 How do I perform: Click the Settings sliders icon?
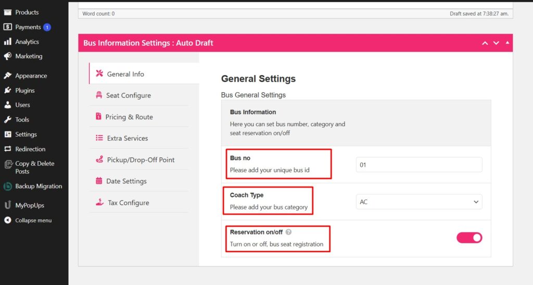pos(7,134)
